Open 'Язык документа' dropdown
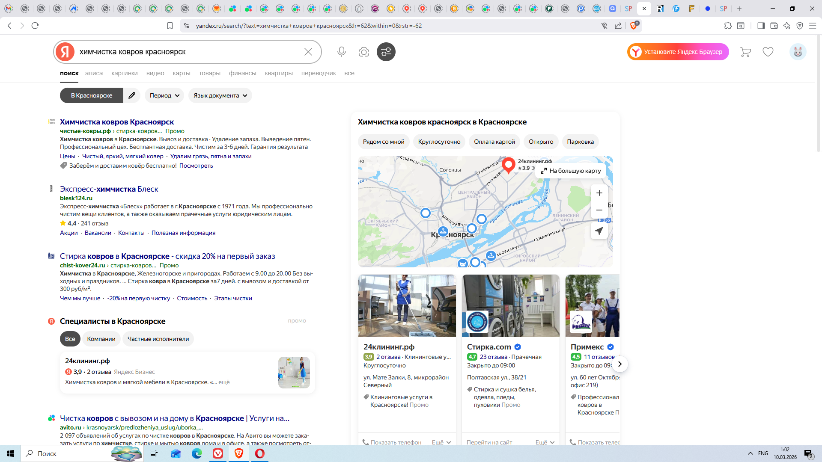822x462 pixels. pyautogui.click(x=220, y=95)
